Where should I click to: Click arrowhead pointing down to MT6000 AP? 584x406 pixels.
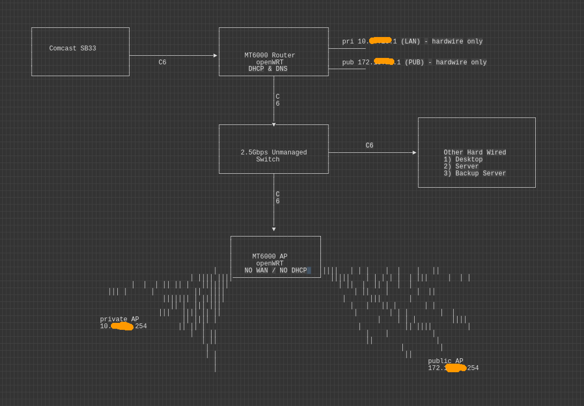pos(274,230)
